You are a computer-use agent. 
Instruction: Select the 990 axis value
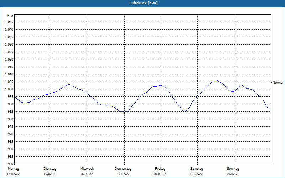tap(11, 104)
